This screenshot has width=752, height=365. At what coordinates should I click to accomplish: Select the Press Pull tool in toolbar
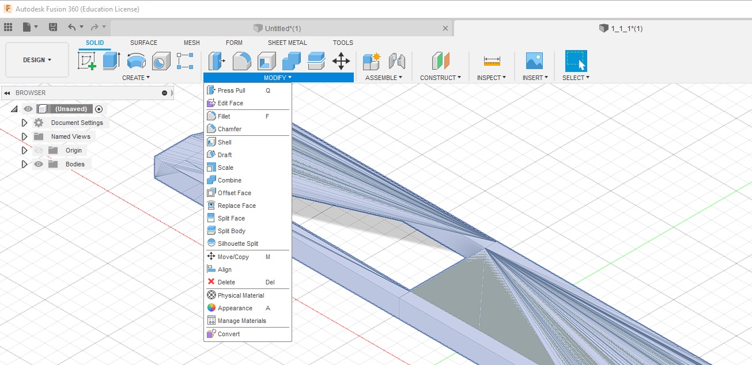217,60
